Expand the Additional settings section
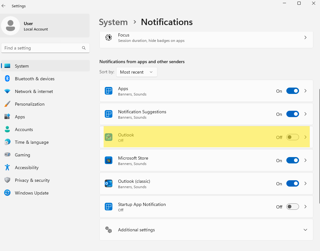This screenshot has height=251, width=320. [305, 230]
